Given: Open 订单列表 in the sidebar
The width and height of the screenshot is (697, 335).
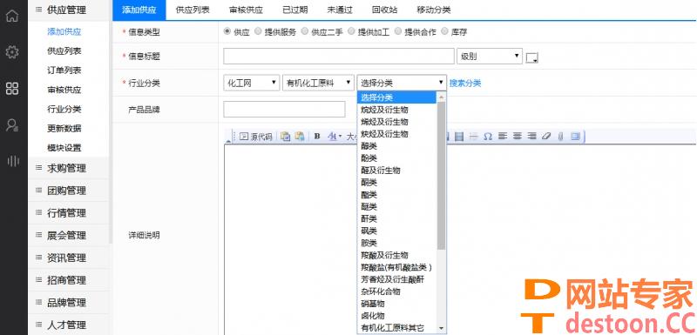Looking at the screenshot, I should pyautogui.click(x=64, y=70).
